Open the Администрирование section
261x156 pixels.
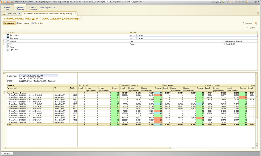(x=48, y=8)
